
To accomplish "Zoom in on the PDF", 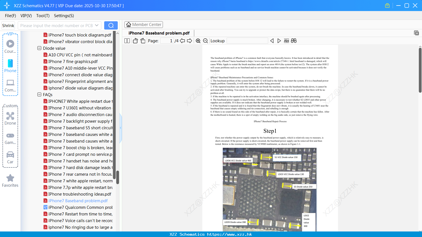I will [198, 41].
